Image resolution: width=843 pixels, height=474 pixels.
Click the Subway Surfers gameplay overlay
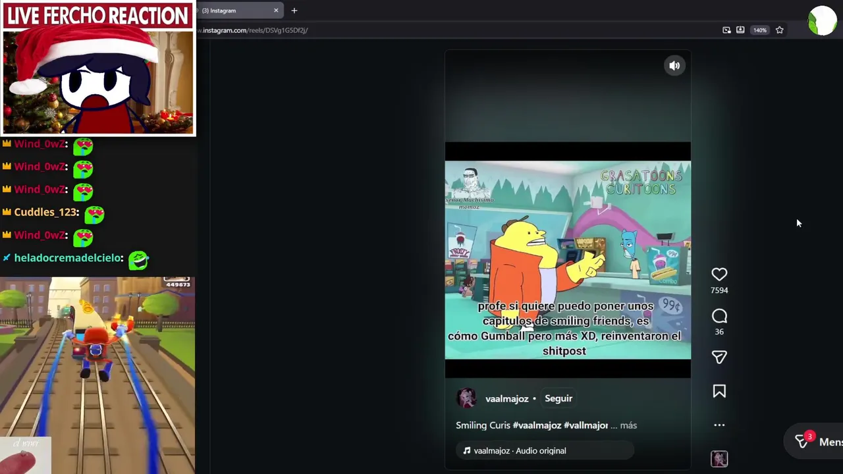coord(97,375)
